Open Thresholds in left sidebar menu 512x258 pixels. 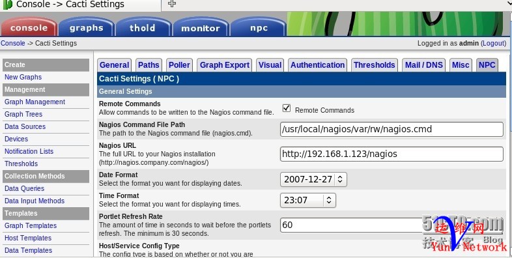click(21, 164)
